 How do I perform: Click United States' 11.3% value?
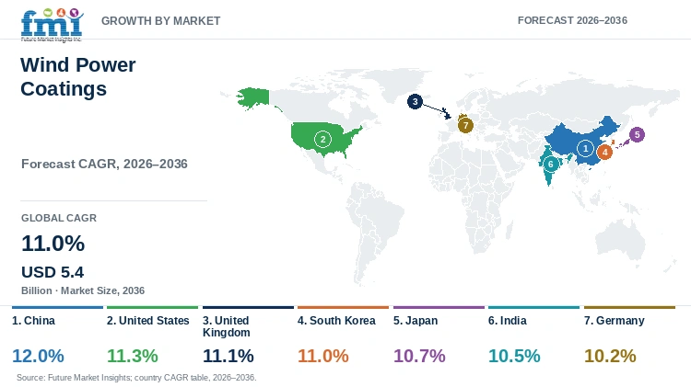click(x=132, y=356)
